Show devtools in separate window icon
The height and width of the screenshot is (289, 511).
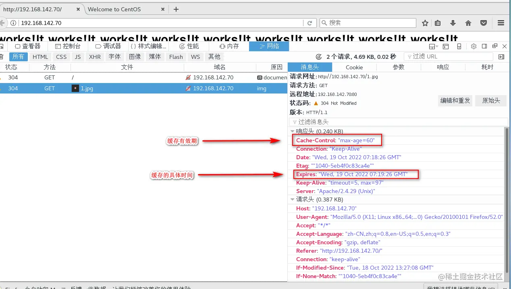coord(494,46)
